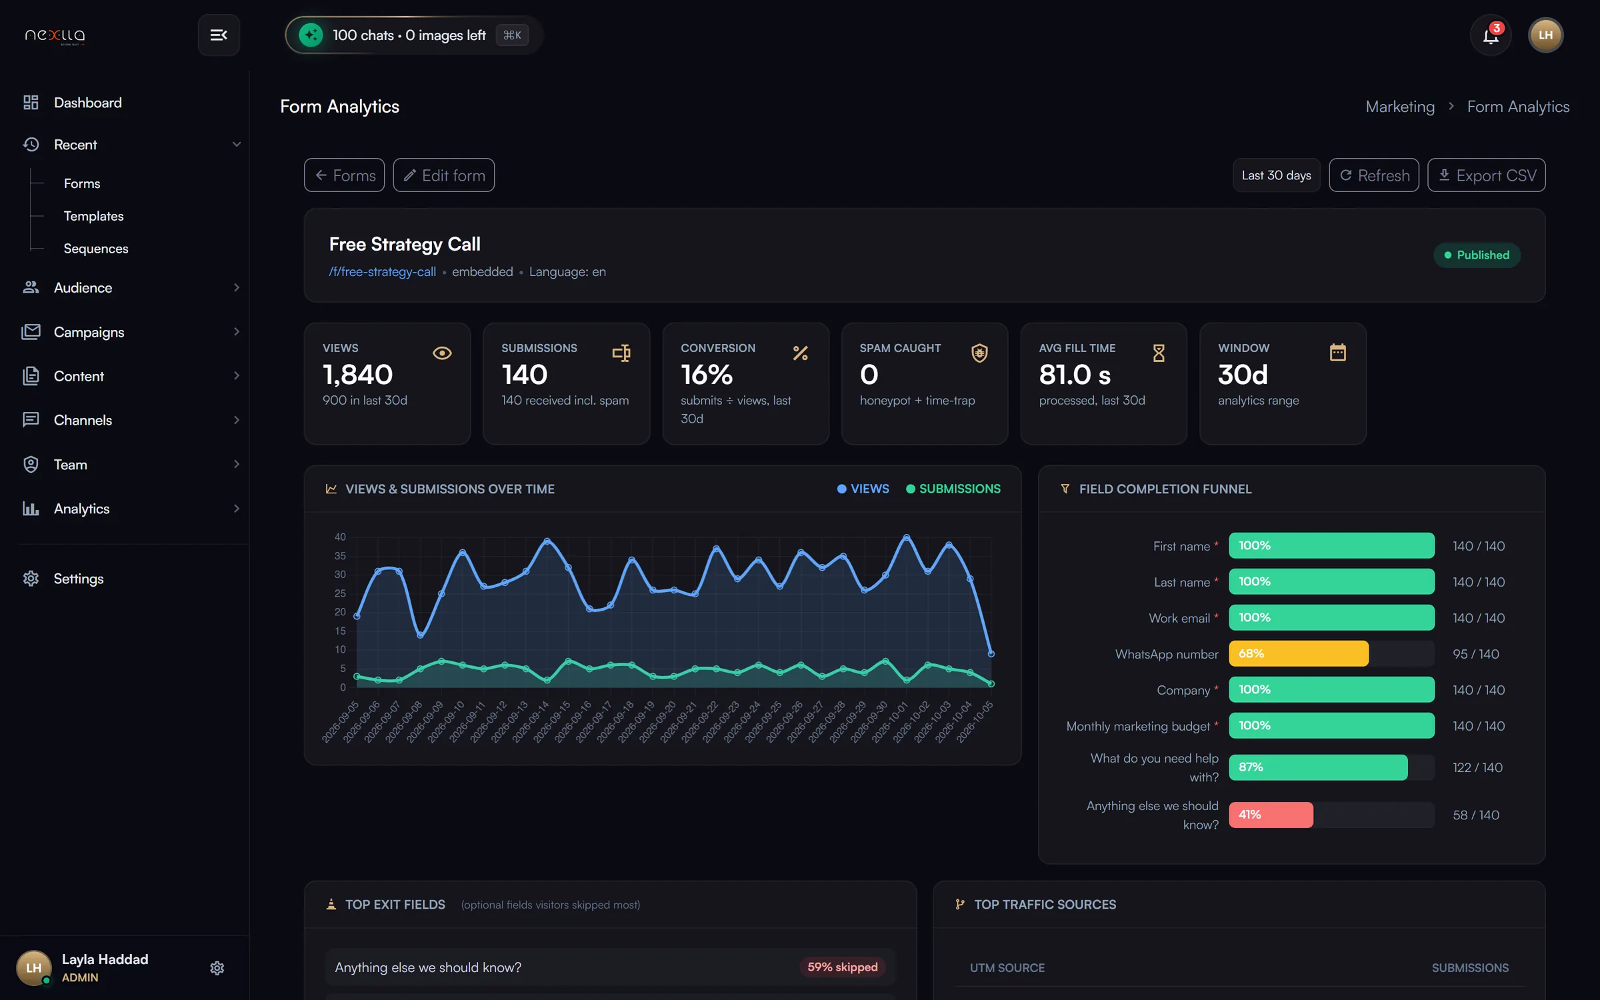
Task: Click the Analytics bar chart icon
Action: 31,508
